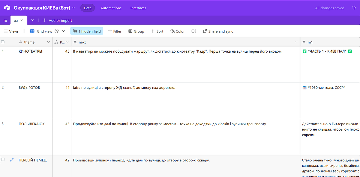Image resolution: width=360 pixels, height=177 pixels.
Task: Open Color options
Action: coord(177,31)
